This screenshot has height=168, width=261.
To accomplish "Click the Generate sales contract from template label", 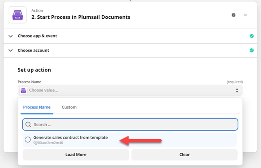I will point(71,138).
